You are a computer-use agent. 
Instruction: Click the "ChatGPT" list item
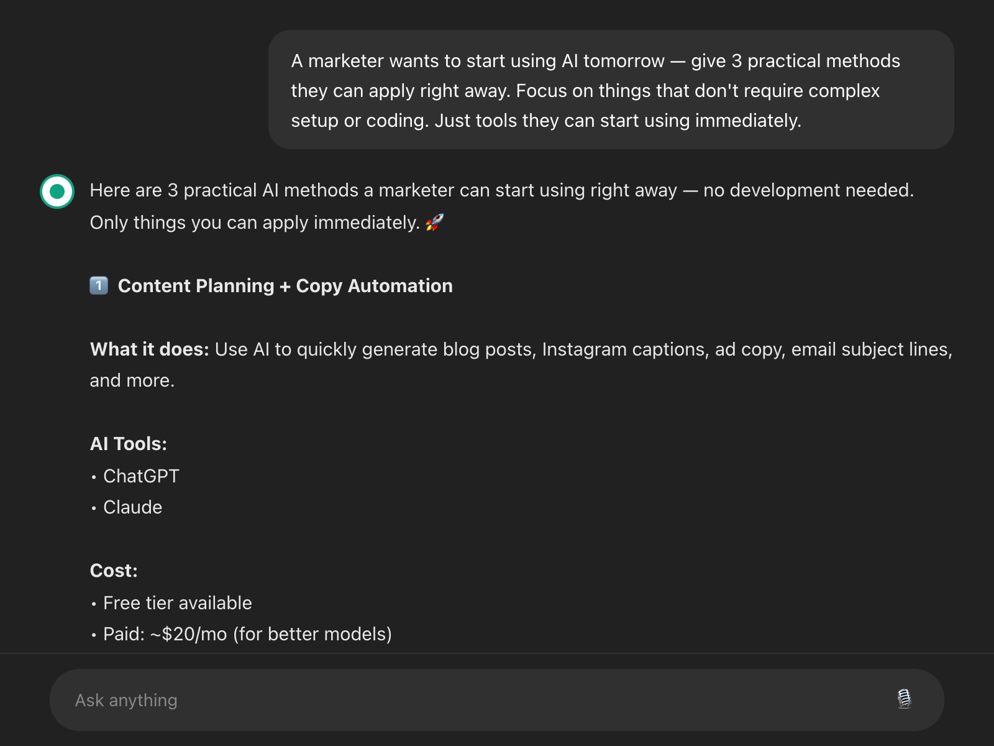point(141,476)
